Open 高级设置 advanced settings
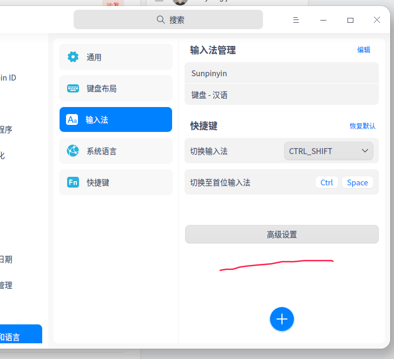 point(281,234)
